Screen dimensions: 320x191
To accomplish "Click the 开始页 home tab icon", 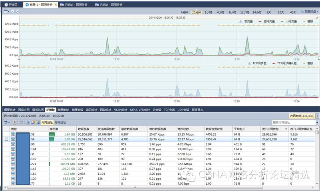I will (x=6, y=5).
